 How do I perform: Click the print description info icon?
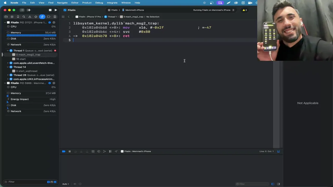click(x=80, y=184)
